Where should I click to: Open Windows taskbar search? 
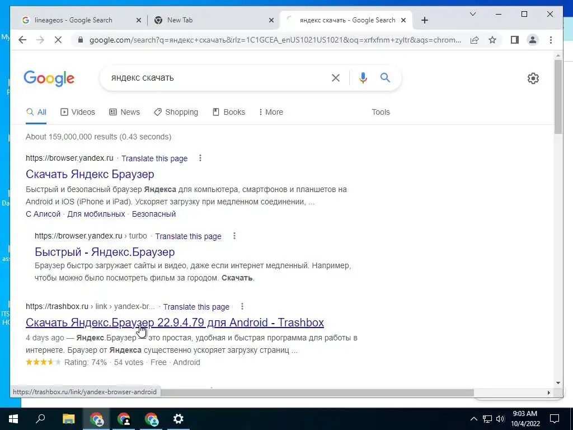pyautogui.click(x=40, y=419)
